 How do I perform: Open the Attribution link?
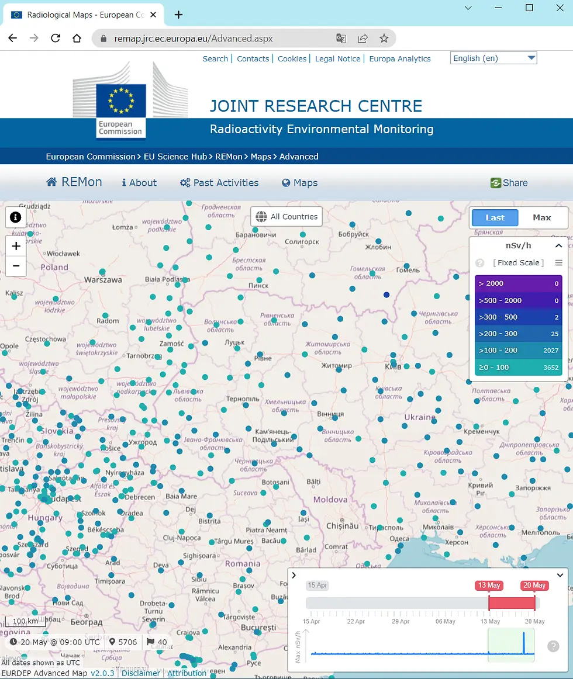click(187, 673)
